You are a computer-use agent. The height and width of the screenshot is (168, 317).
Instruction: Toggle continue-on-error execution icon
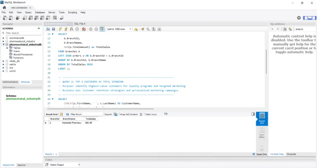pyautogui.click(x=84, y=29)
